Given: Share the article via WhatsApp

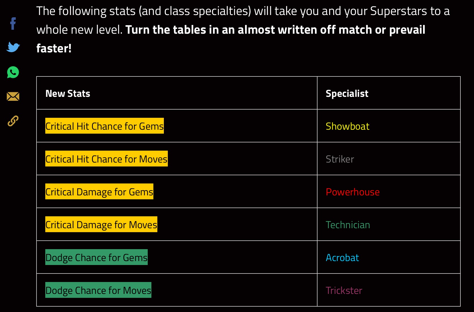Looking at the screenshot, I should tap(13, 72).
